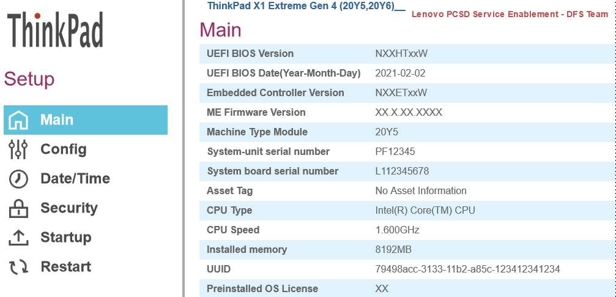This screenshot has height=297, width=616.
Task: Switch to the Date/Time section
Action: pyautogui.click(x=75, y=179)
